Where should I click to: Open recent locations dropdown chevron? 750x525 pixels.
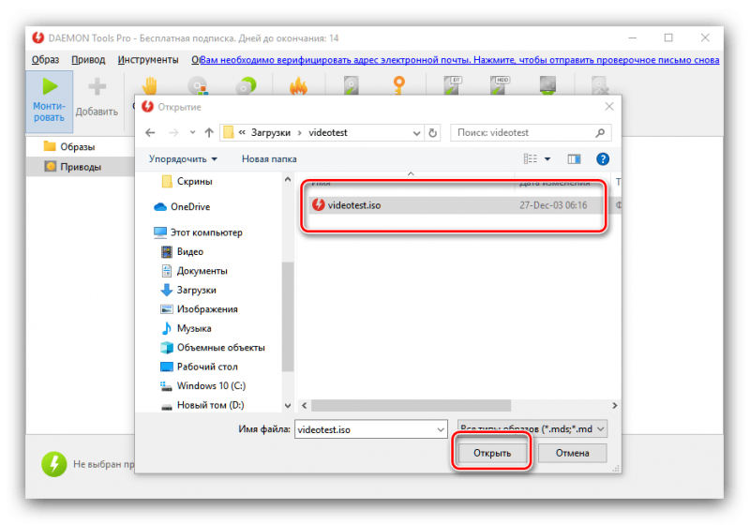tap(192, 132)
